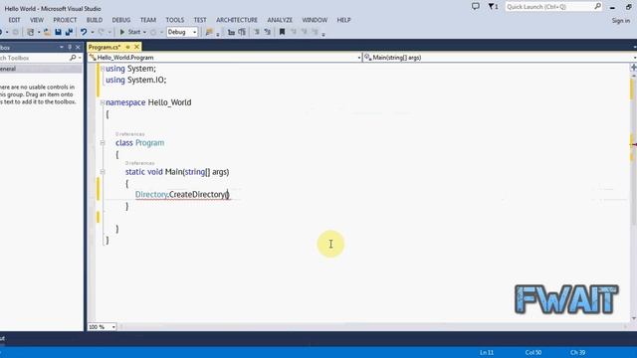The width and height of the screenshot is (637, 358).
Task: Click the Find in Files toolbar icon
Action: click(209, 32)
